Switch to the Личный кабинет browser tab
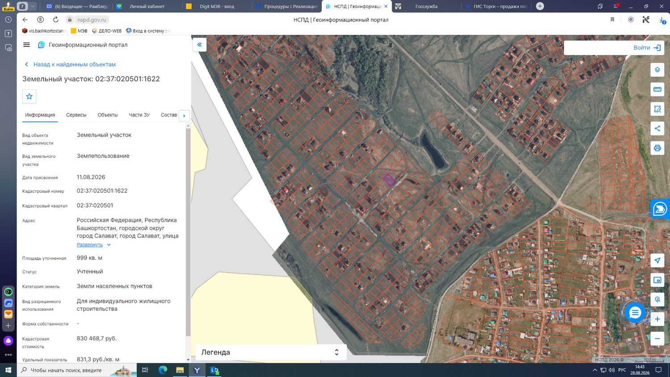The height and width of the screenshot is (377, 670). [147, 6]
